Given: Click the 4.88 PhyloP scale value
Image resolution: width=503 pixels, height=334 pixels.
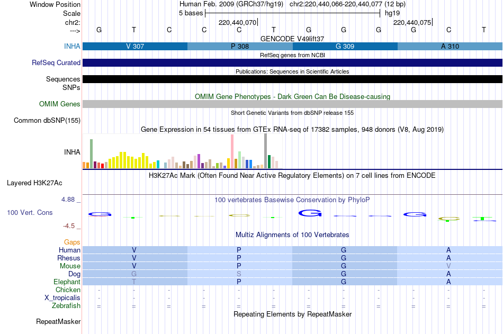Looking at the screenshot, I should (x=68, y=199).
